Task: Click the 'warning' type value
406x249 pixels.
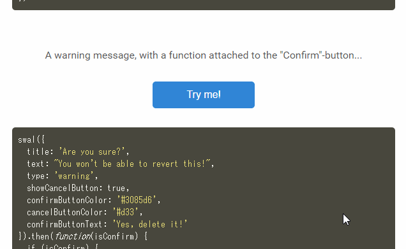Action: click(74, 176)
